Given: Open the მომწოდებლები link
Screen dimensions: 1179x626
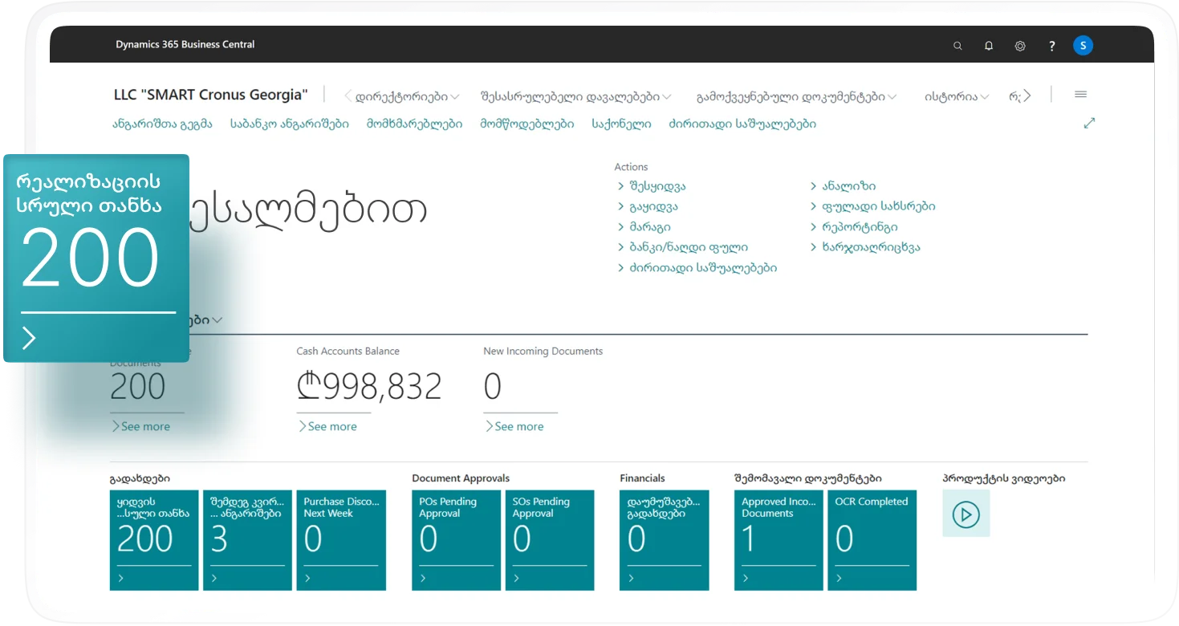Looking at the screenshot, I should pos(526,124).
